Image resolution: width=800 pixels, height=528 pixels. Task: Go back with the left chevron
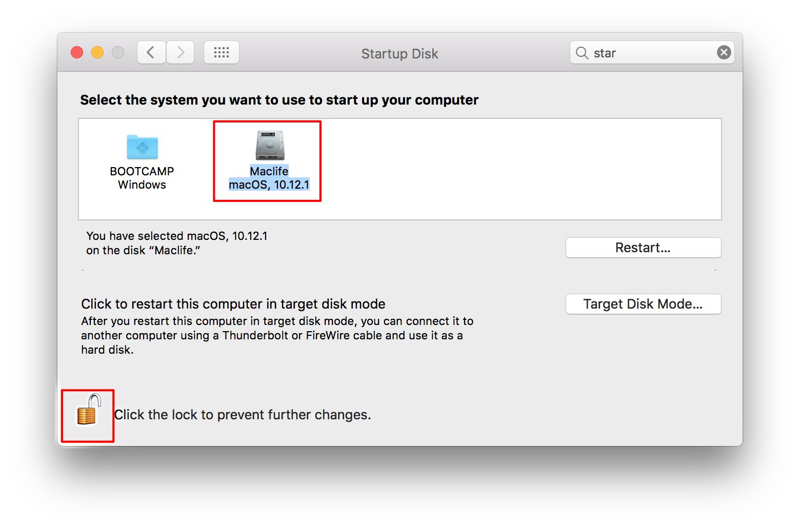[x=151, y=52]
